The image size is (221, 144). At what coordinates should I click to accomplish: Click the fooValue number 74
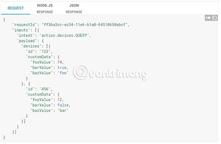60,62
